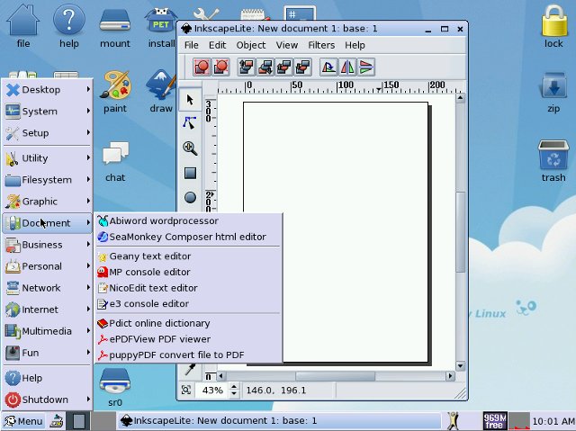The image size is (576, 431).
Task: Click the InkscapeLite taskbar window button
Action: point(279,421)
